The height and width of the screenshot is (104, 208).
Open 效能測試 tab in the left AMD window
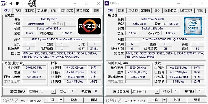coord(83,10)
